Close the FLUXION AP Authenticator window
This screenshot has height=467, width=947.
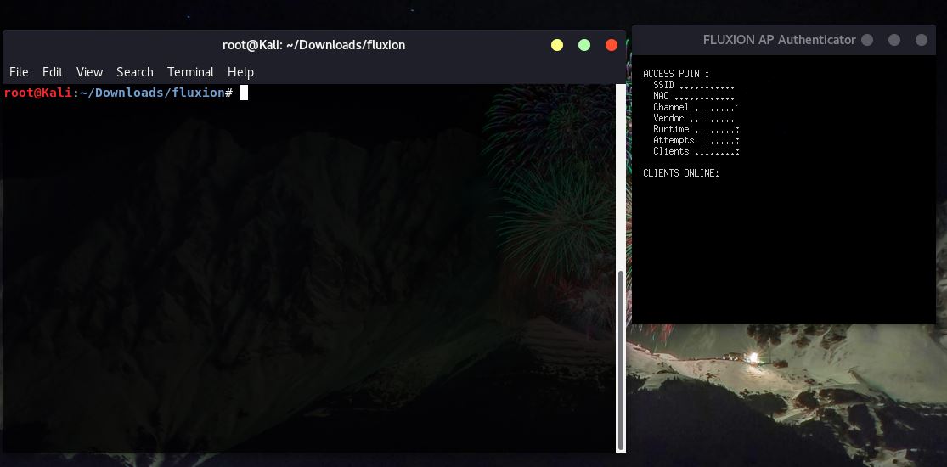point(921,40)
